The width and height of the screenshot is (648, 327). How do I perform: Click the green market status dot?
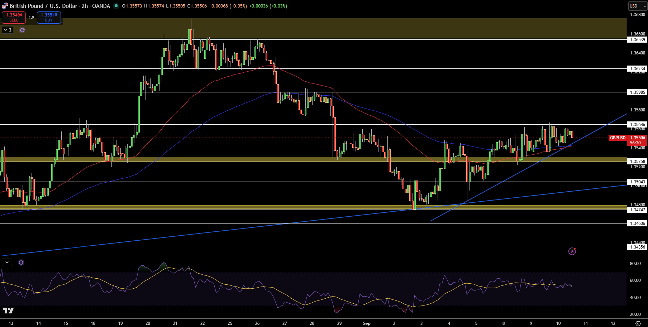(116, 6)
